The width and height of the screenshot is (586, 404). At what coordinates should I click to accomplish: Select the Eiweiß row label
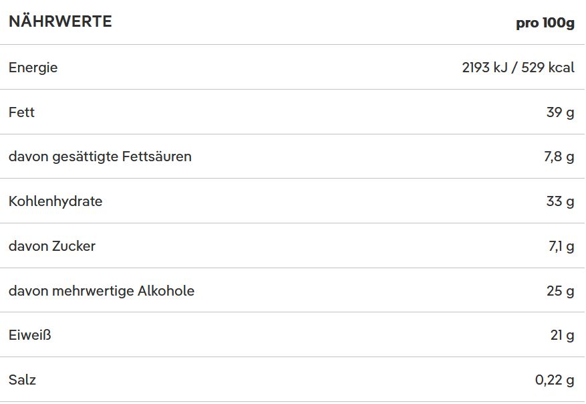[x=30, y=335]
